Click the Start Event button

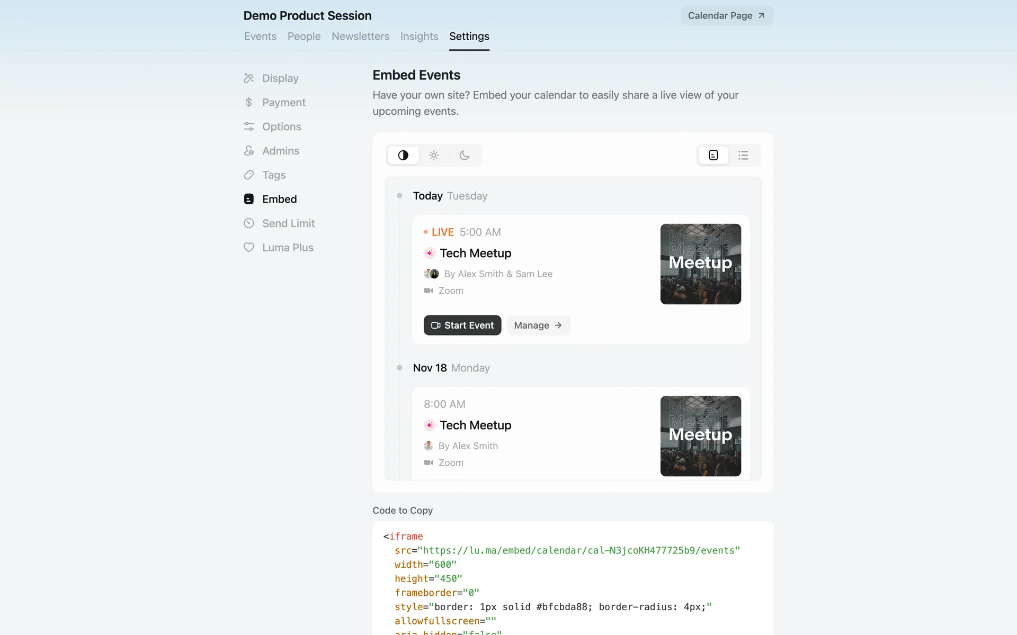[x=462, y=325]
